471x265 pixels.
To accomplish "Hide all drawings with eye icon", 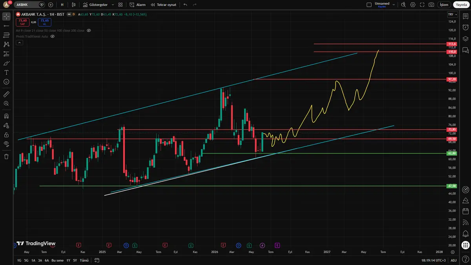I will pos(6,144).
